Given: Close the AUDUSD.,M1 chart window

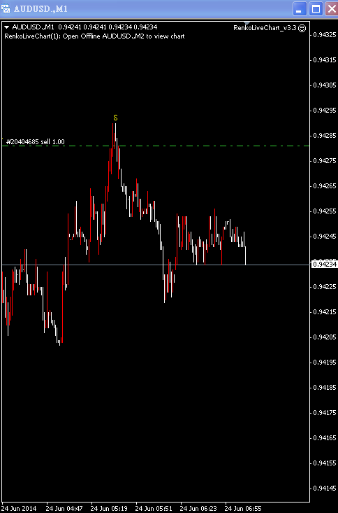Looking at the screenshot, I should 332,9.
